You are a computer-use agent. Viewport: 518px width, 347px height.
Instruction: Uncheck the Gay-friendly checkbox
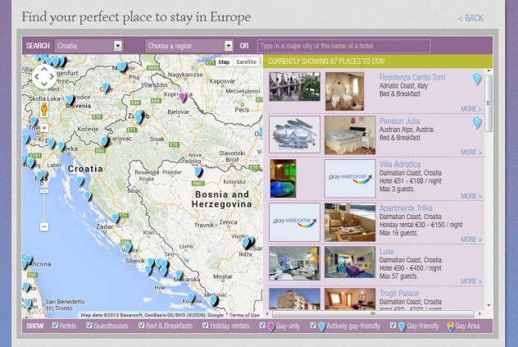[x=393, y=326]
